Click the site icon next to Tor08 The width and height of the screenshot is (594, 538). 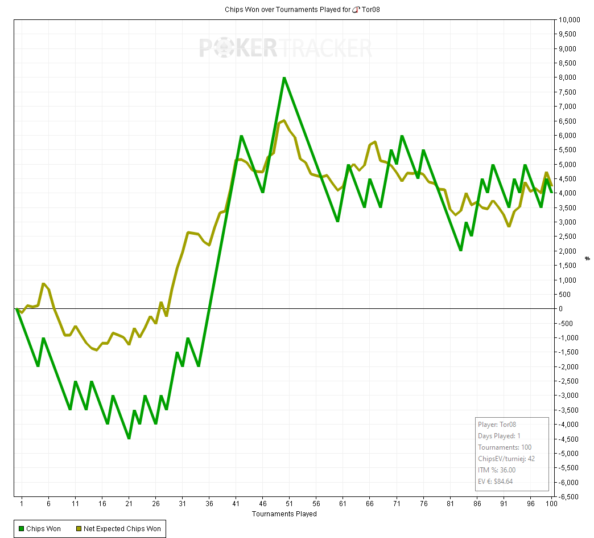pyautogui.click(x=356, y=10)
